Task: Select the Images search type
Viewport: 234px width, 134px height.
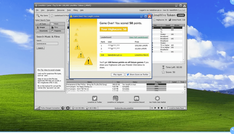Action: [42, 27]
